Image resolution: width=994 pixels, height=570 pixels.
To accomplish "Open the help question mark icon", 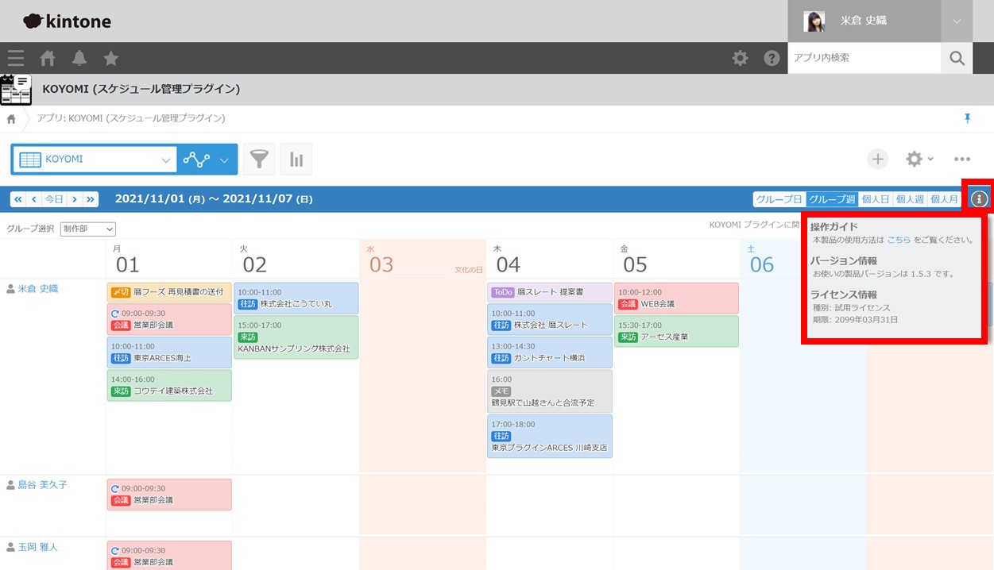I will point(772,58).
